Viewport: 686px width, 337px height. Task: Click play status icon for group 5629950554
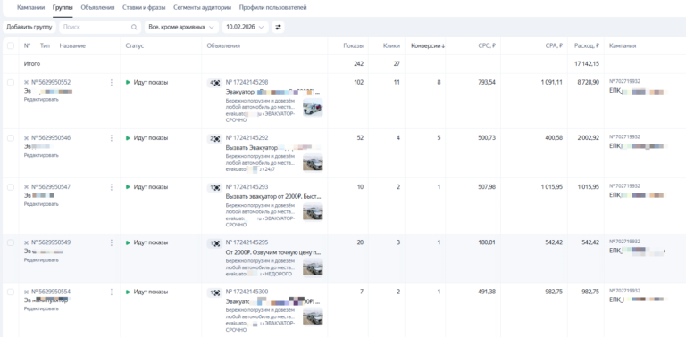[x=128, y=292]
